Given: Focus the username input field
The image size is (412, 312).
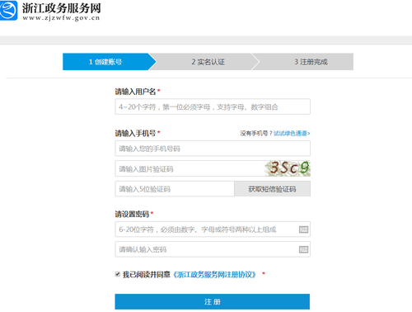Looking at the screenshot, I should tap(213, 106).
